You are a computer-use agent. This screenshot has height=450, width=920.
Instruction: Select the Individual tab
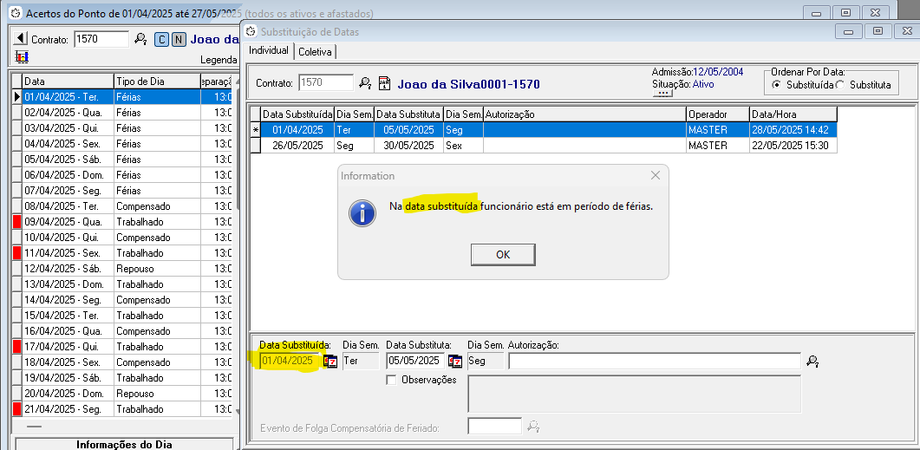point(269,50)
